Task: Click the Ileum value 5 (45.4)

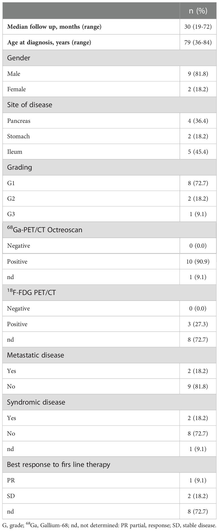Action: coord(198,152)
